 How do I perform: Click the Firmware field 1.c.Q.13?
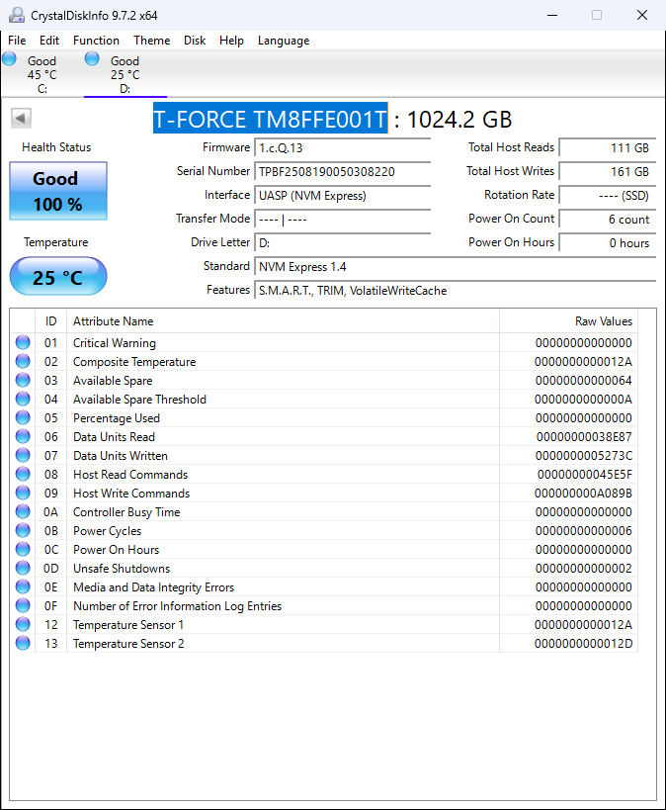point(342,148)
